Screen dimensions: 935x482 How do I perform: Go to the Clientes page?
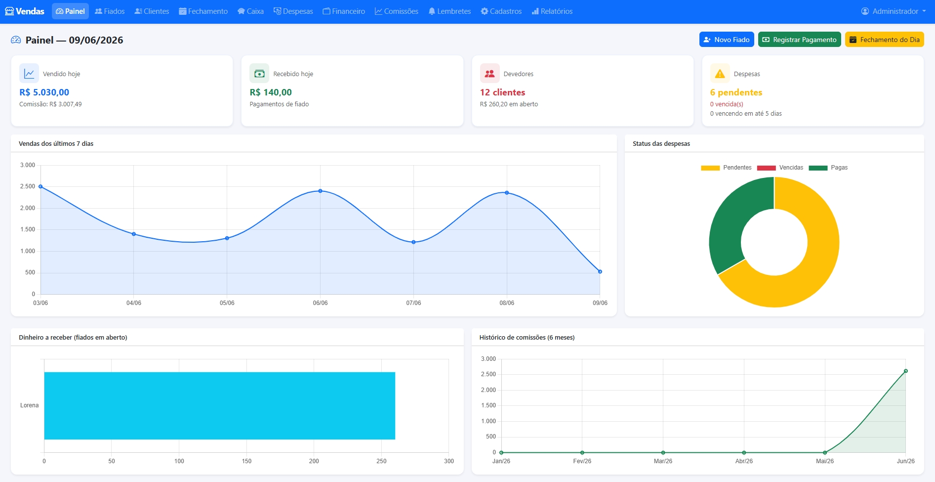tap(152, 11)
